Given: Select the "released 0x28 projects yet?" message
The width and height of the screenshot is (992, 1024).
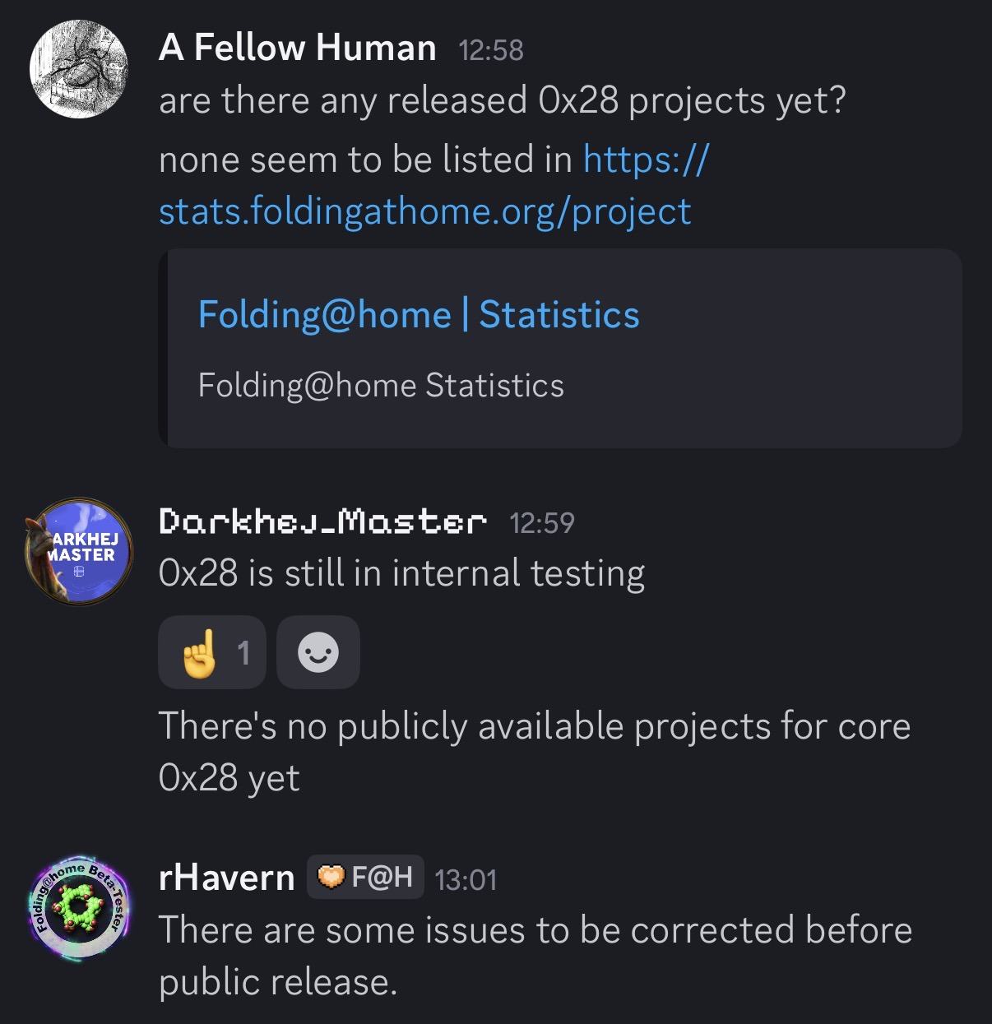Looking at the screenshot, I should [x=502, y=101].
